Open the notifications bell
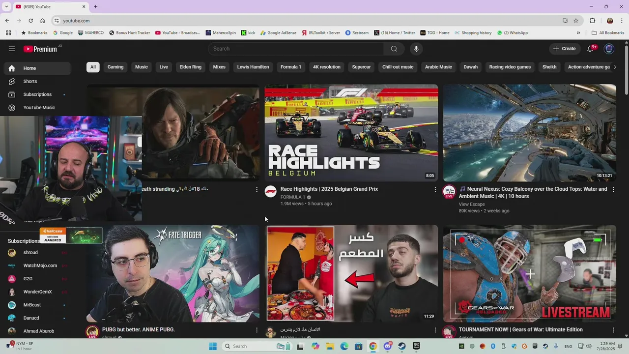This screenshot has width=629, height=354. pyautogui.click(x=591, y=49)
